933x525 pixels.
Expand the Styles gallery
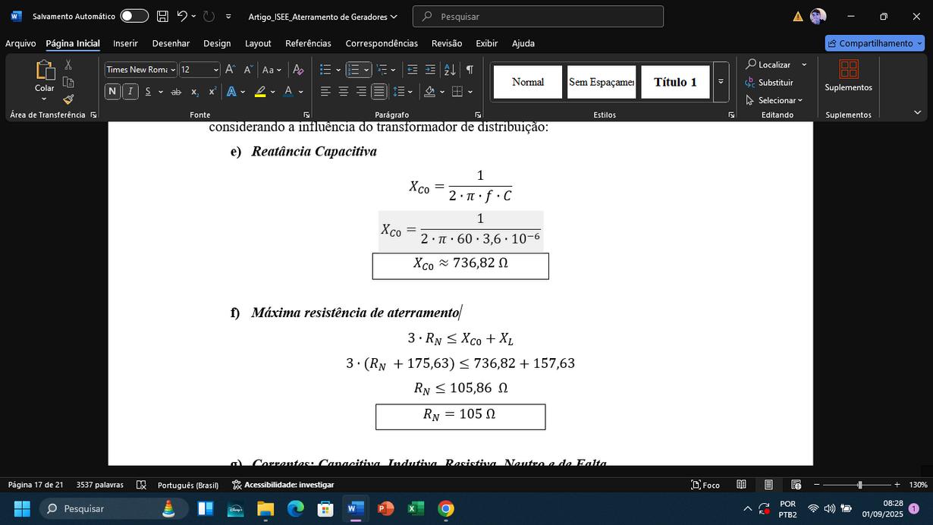(721, 82)
